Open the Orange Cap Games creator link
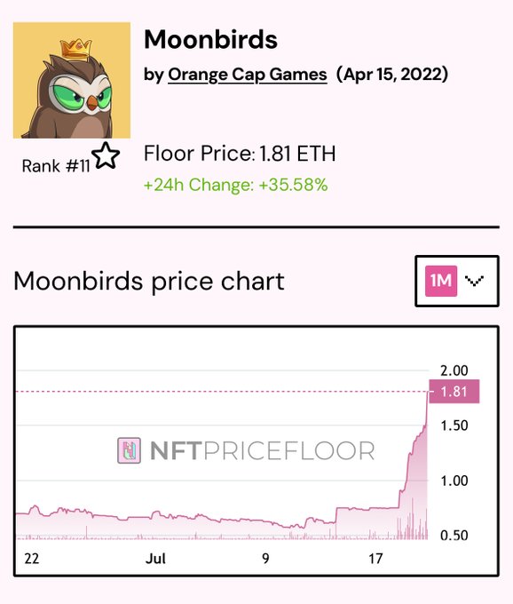The image size is (513, 604). point(248,75)
